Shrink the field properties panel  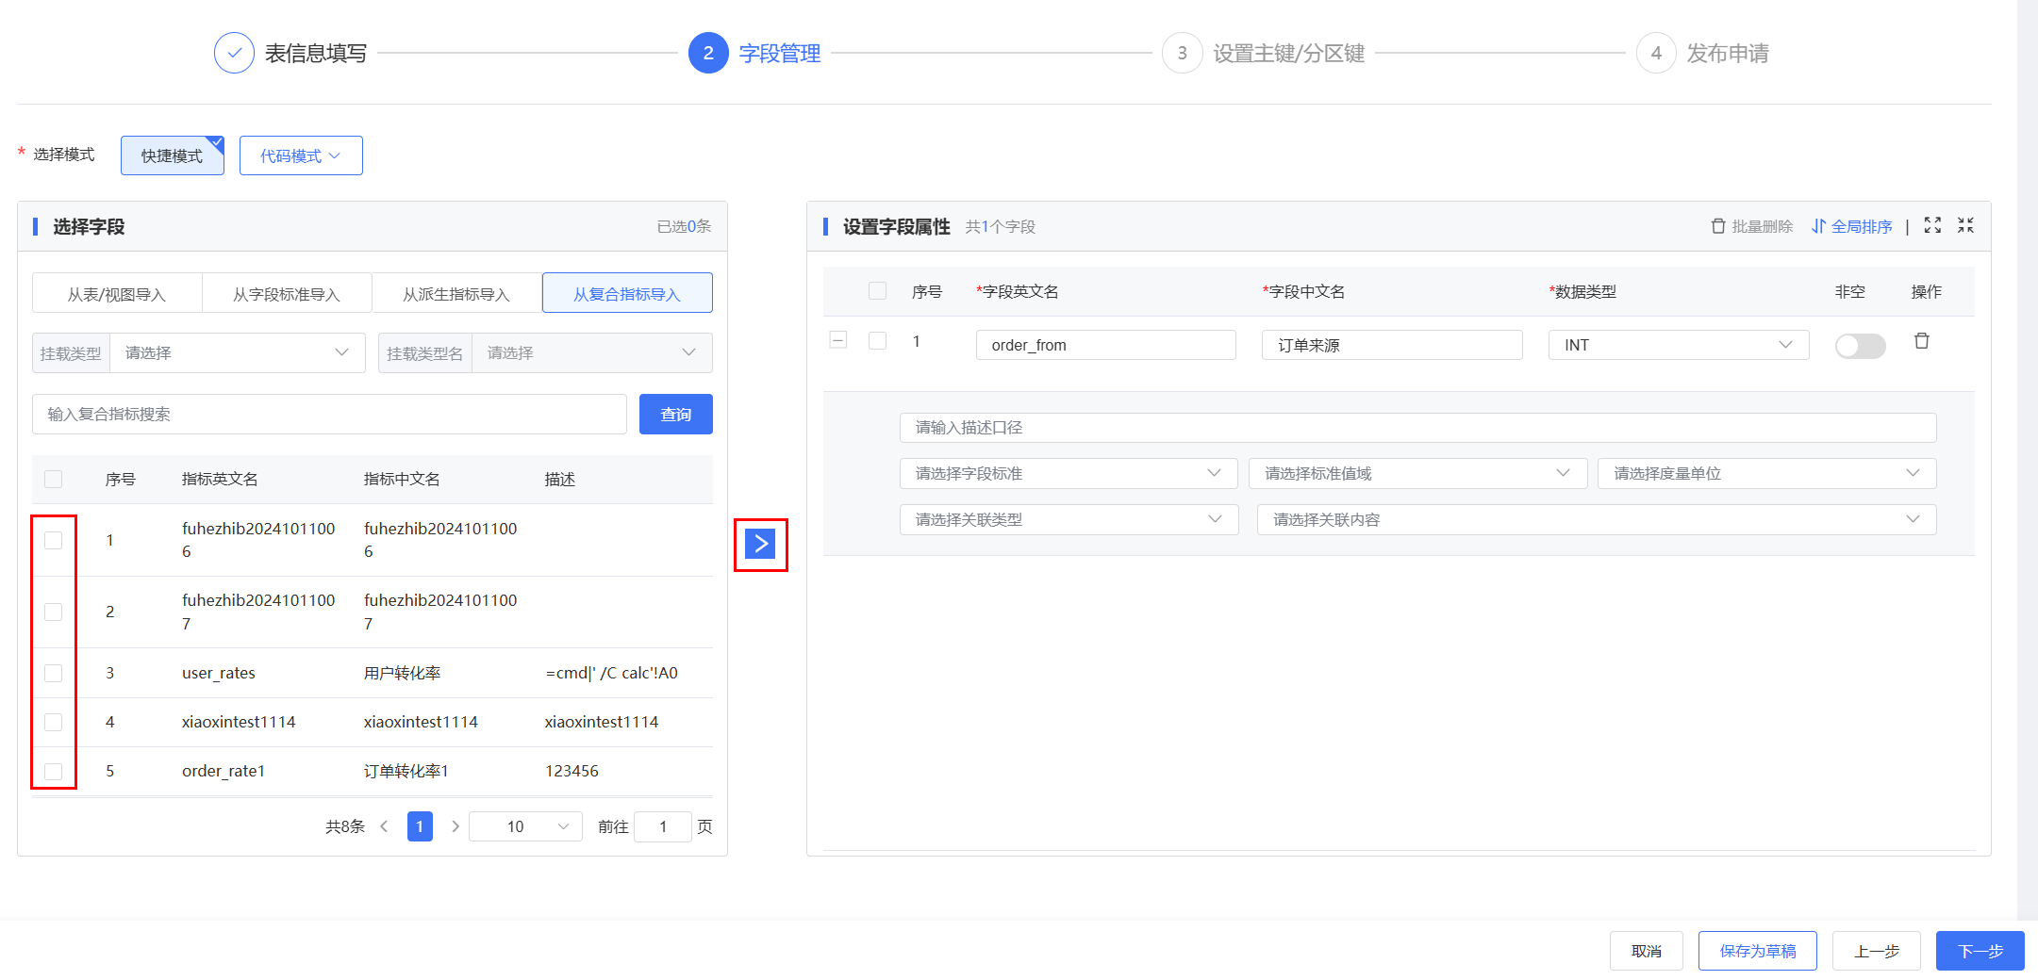[1965, 225]
